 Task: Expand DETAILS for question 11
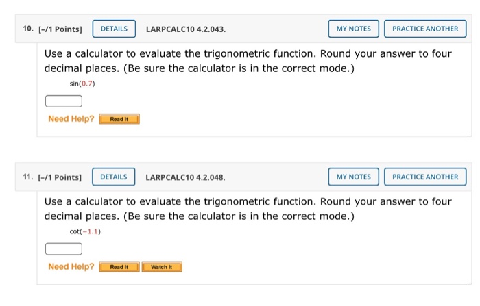(114, 177)
